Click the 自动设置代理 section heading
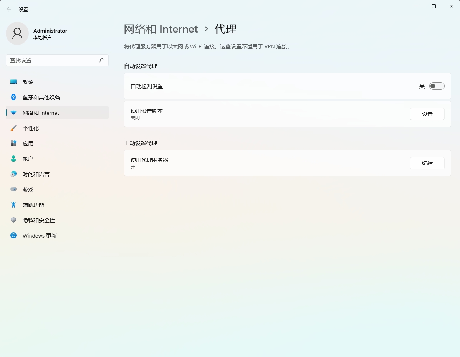Viewport: 460px width, 357px height. pos(141,66)
